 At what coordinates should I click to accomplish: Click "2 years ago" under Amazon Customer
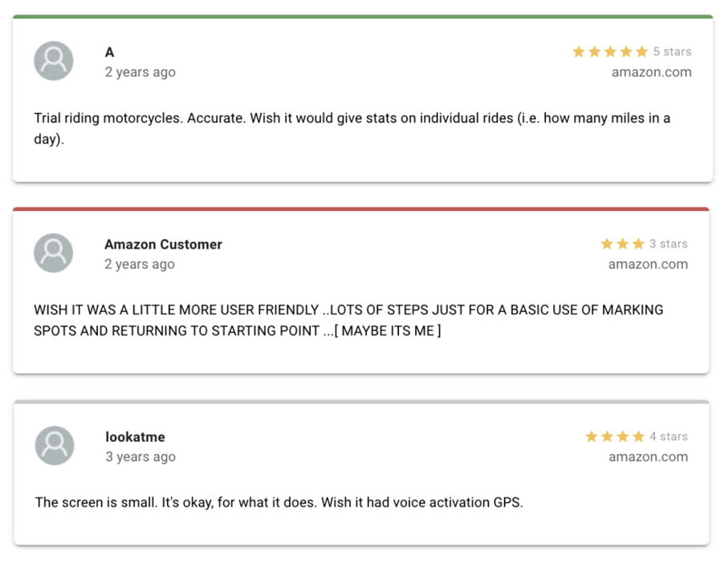point(140,264)
